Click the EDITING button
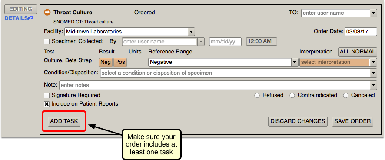Image resolution: width=385 pixels, height=160 pixels. [21, 9]
